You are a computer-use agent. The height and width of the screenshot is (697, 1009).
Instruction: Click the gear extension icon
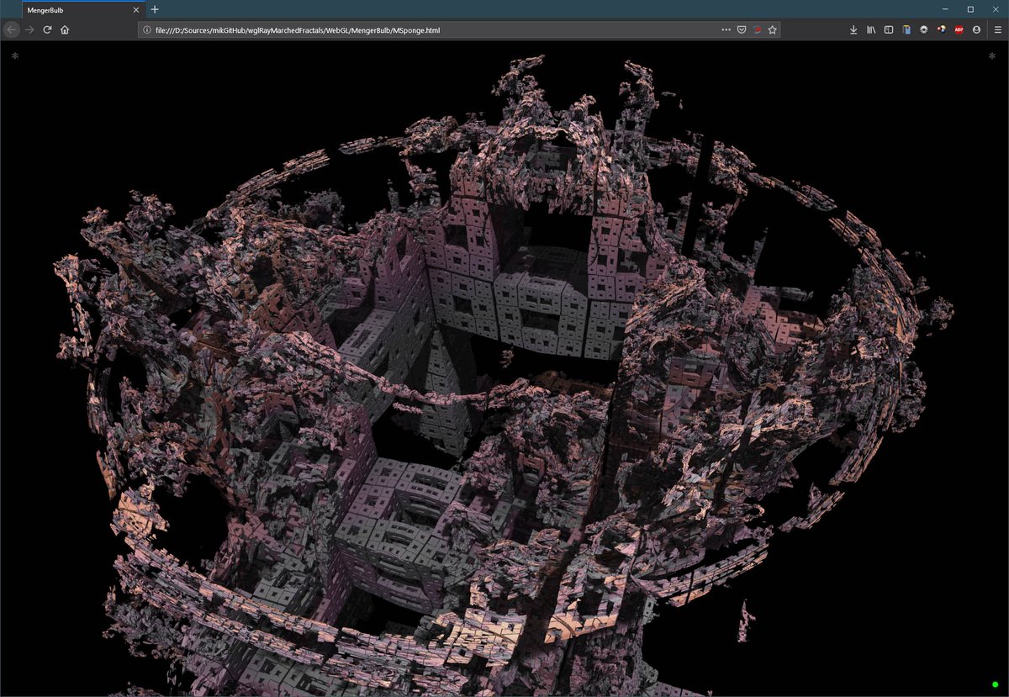click(924, 29)
